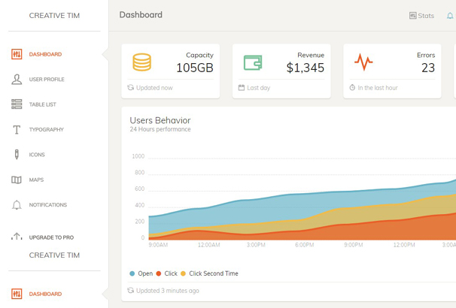Open the User Profile menu item

pos(47,79)
